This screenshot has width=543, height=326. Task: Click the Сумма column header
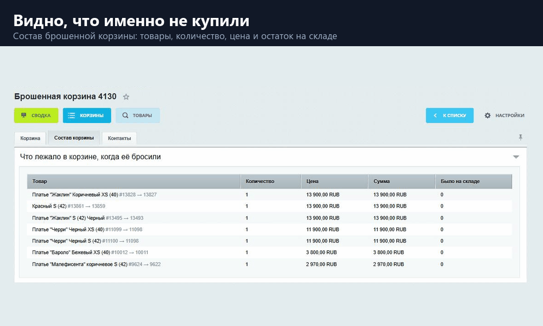click(402, 181)
